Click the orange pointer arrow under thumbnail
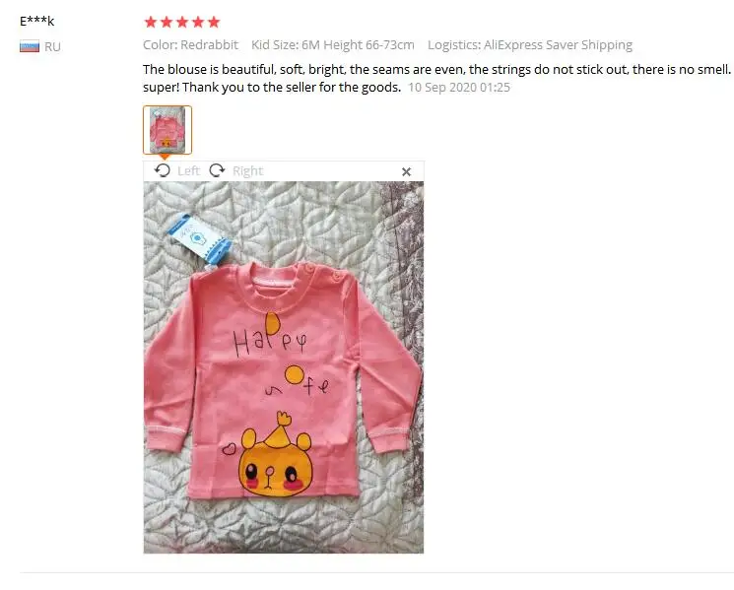Image resolution: width=734 pixels, height=590 pixels. click(165, 158)
